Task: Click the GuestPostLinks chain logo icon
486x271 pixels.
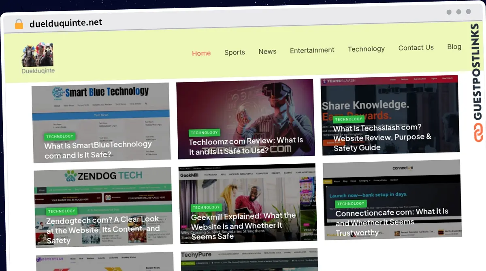Action: click(479, 133)
